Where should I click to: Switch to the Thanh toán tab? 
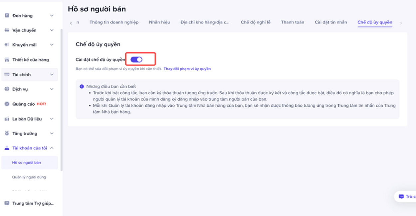[293, 22]
